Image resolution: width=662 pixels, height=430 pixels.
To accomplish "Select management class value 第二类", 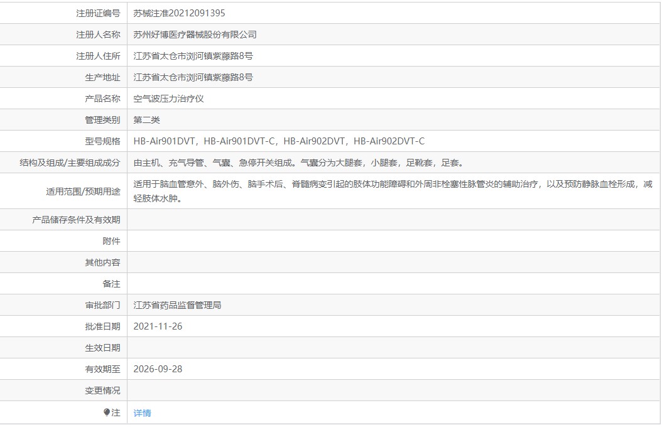I will coord(146,120).
